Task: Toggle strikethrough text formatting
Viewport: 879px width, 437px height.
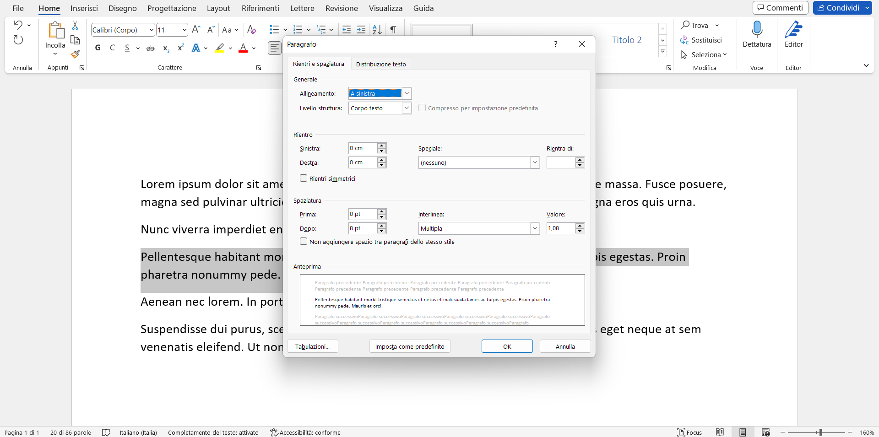Action: click(150, 48)
